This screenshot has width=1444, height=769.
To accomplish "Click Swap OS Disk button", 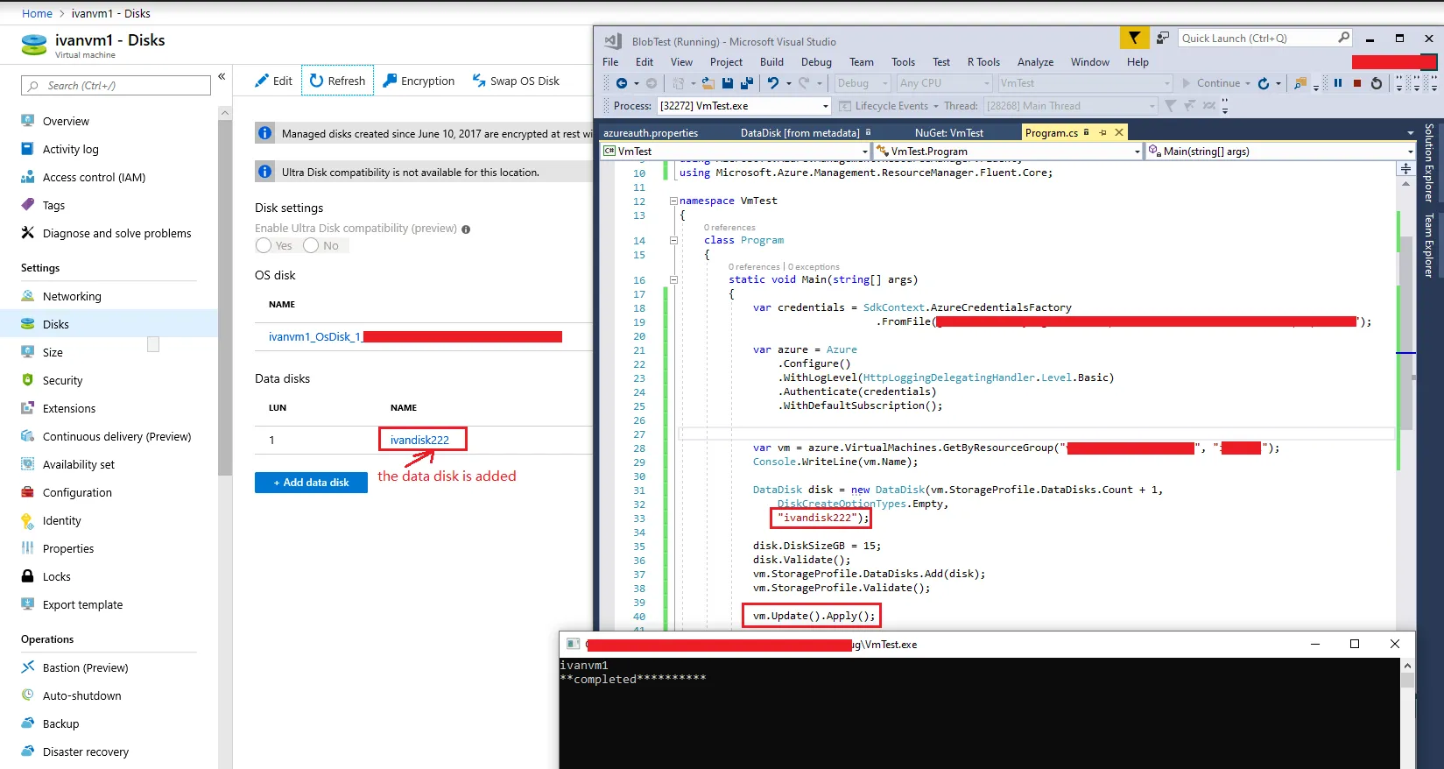I will (x=516, y=81).
